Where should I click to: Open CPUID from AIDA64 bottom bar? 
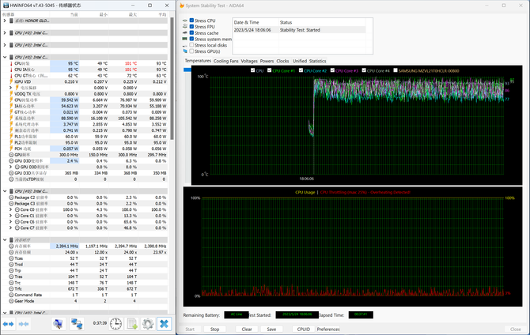pyautogui.click(x=304, y=329)
